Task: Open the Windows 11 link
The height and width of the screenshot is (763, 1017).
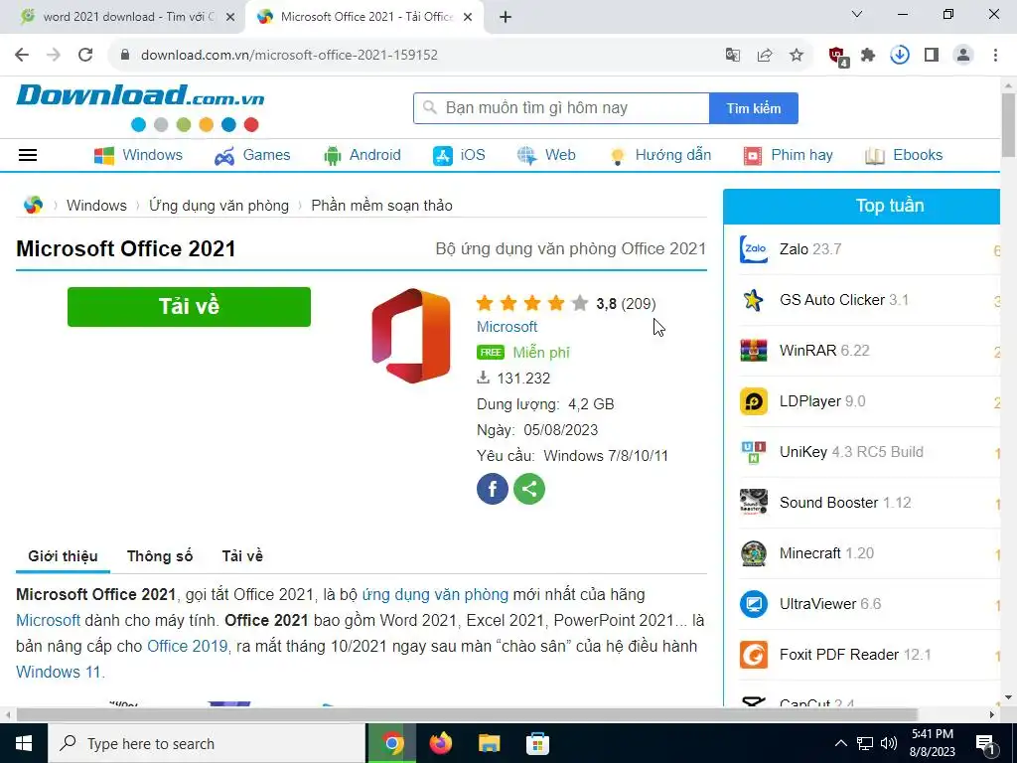Action: point(59,672)
